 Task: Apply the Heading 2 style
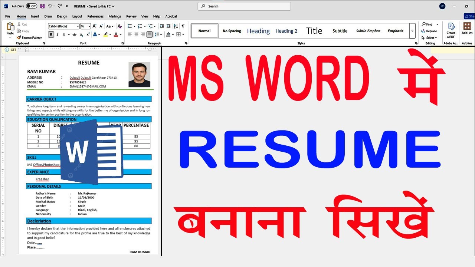click(286, 31)
